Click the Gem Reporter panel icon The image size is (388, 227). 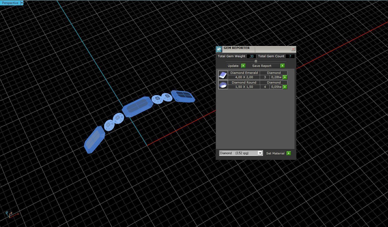(x=219, y=49)
